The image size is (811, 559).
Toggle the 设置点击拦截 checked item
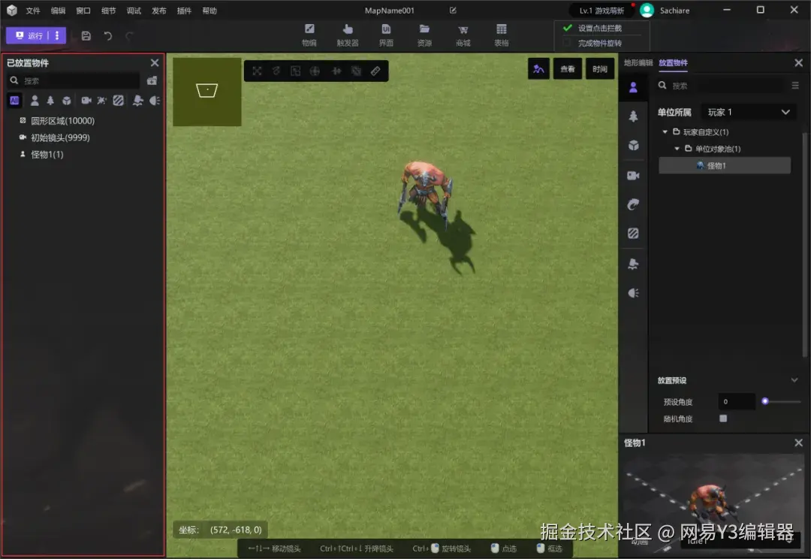[600, 28]
